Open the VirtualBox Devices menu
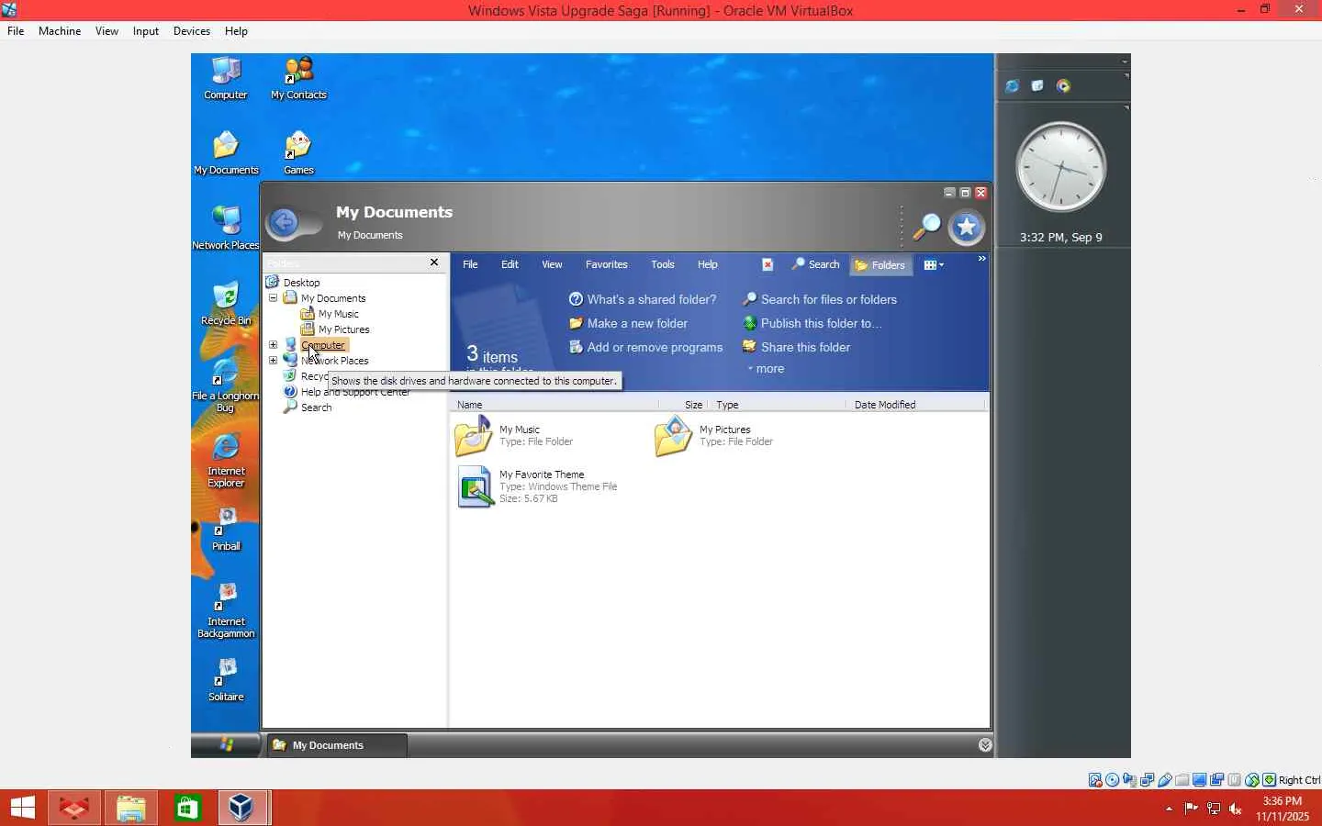The width and height of the screenshot is (1322, 826). (x=192, y=31)
